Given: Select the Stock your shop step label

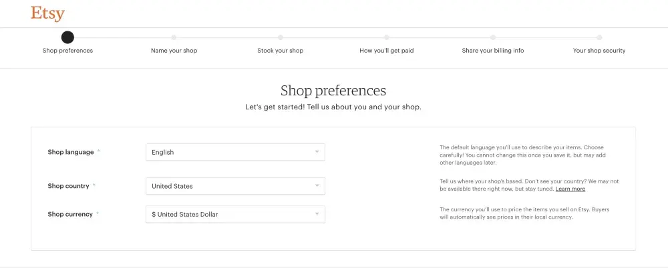Looking at the screenshot, I should (281, 51).
